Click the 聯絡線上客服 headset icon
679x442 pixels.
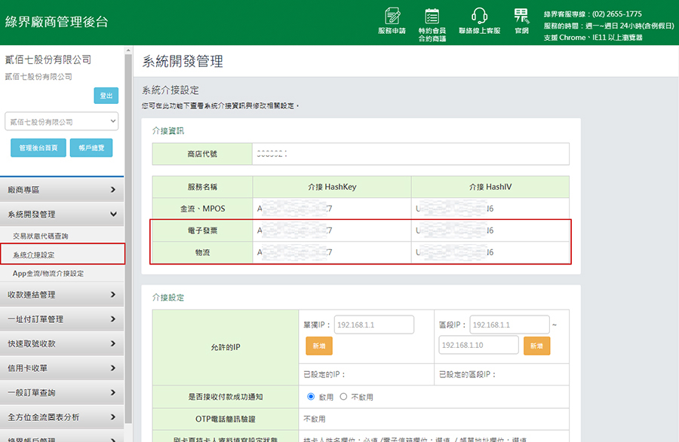point(479,21)
